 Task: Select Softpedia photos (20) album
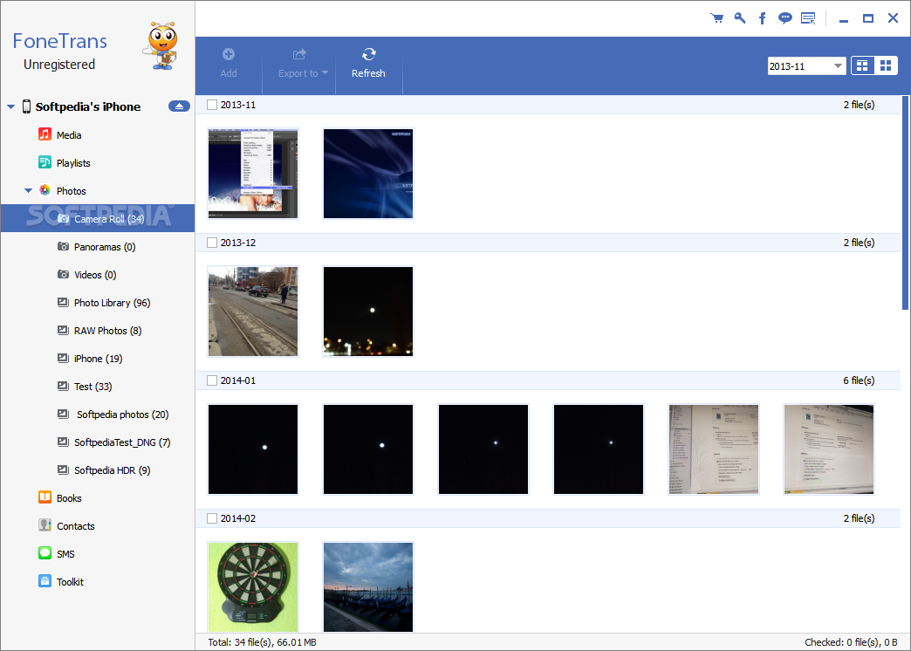coord(98,414)
